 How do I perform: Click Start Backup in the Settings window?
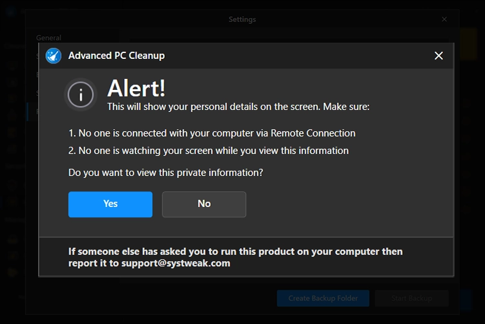[412, 298]
